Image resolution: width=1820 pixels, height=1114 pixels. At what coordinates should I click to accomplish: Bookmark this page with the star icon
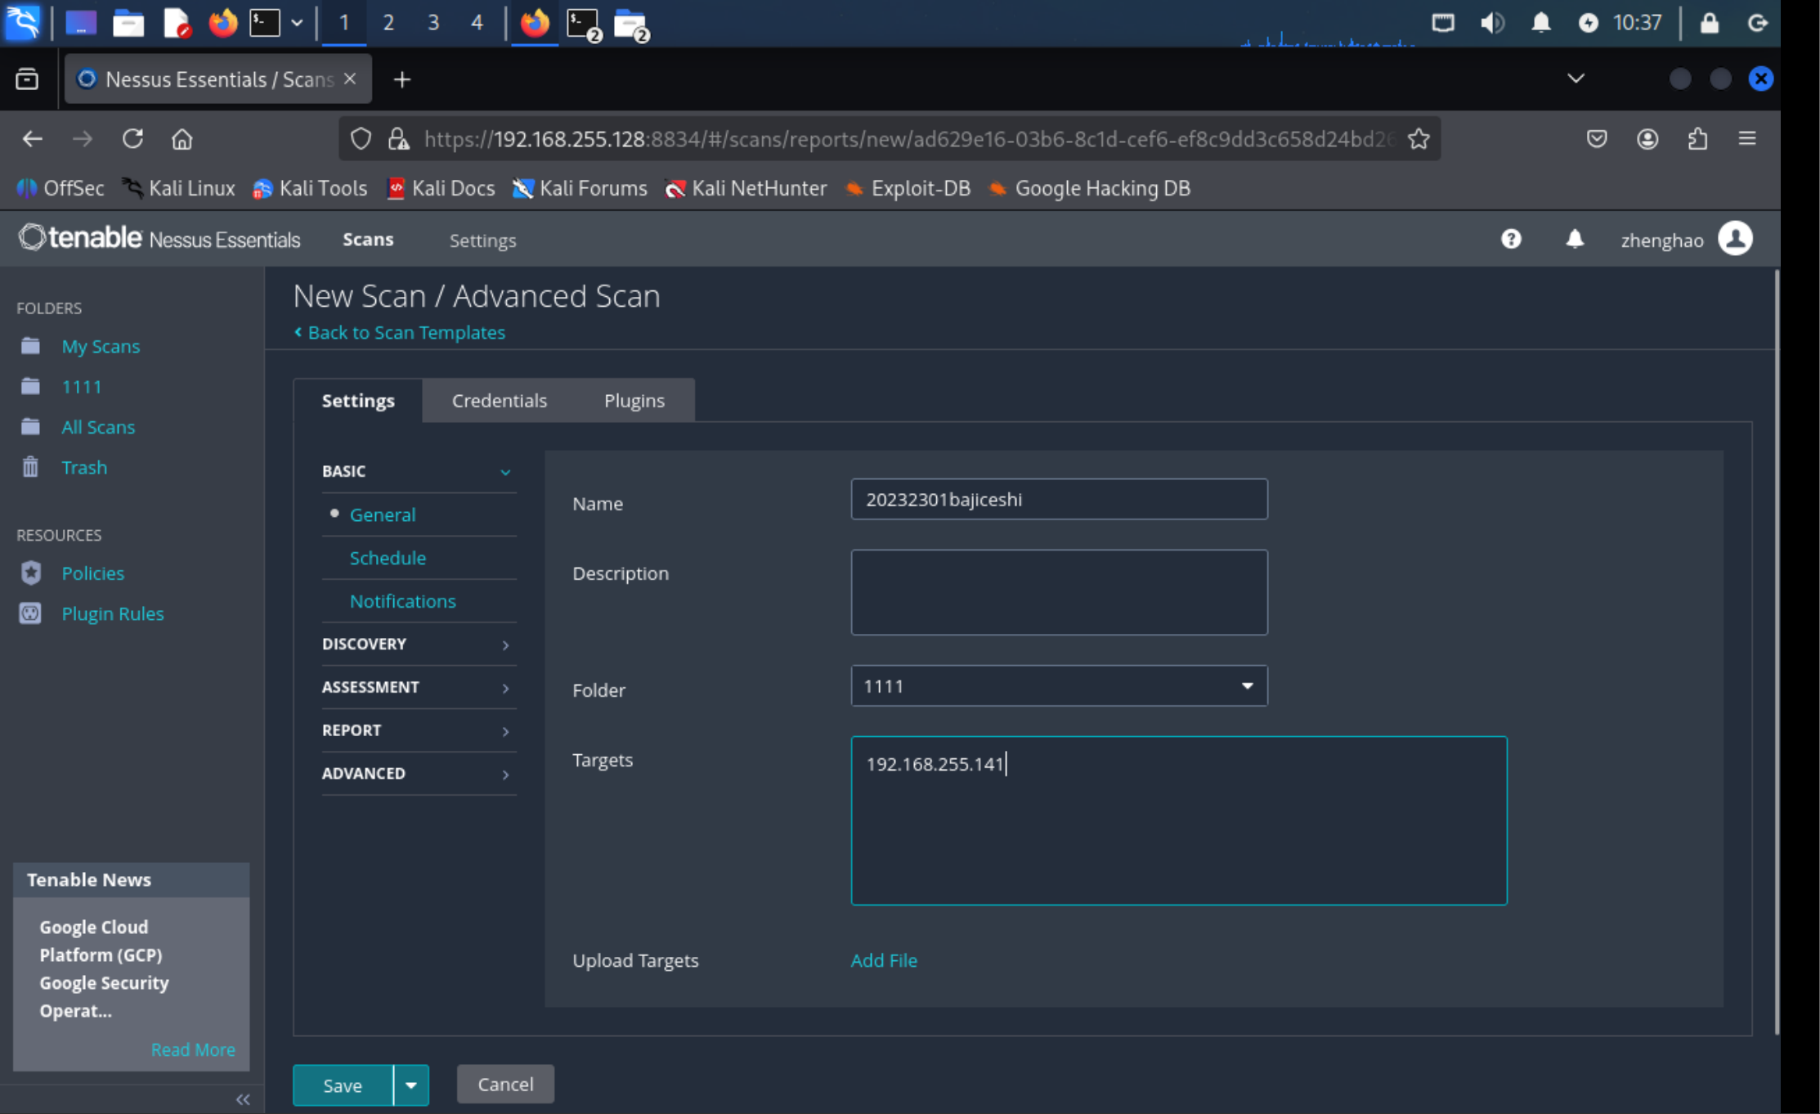[x=1419, y=139]
